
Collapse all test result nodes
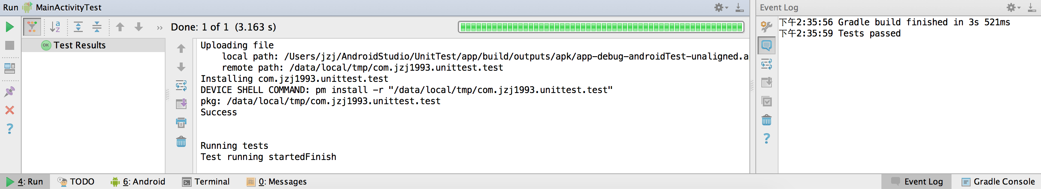(x=97, y=27)
